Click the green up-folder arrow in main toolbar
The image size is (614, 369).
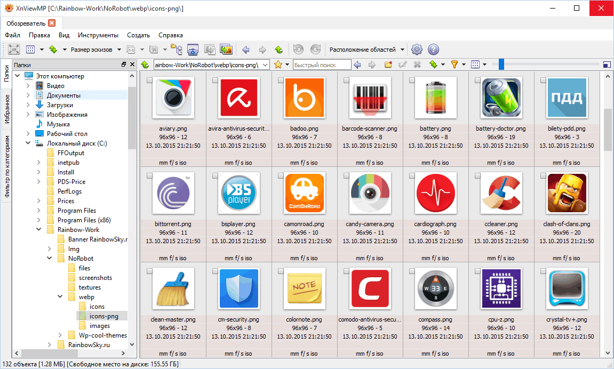[x=278, y=50]
